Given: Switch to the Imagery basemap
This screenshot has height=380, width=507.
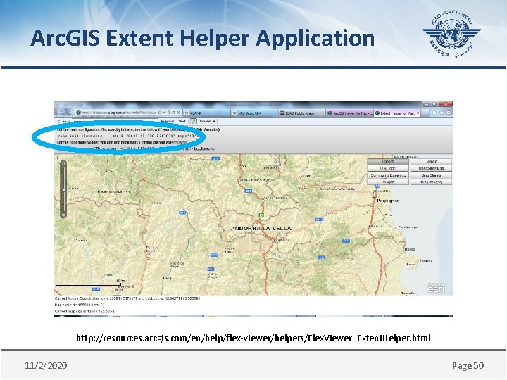Looking at the screenshot, I should (x=388, y=182).
